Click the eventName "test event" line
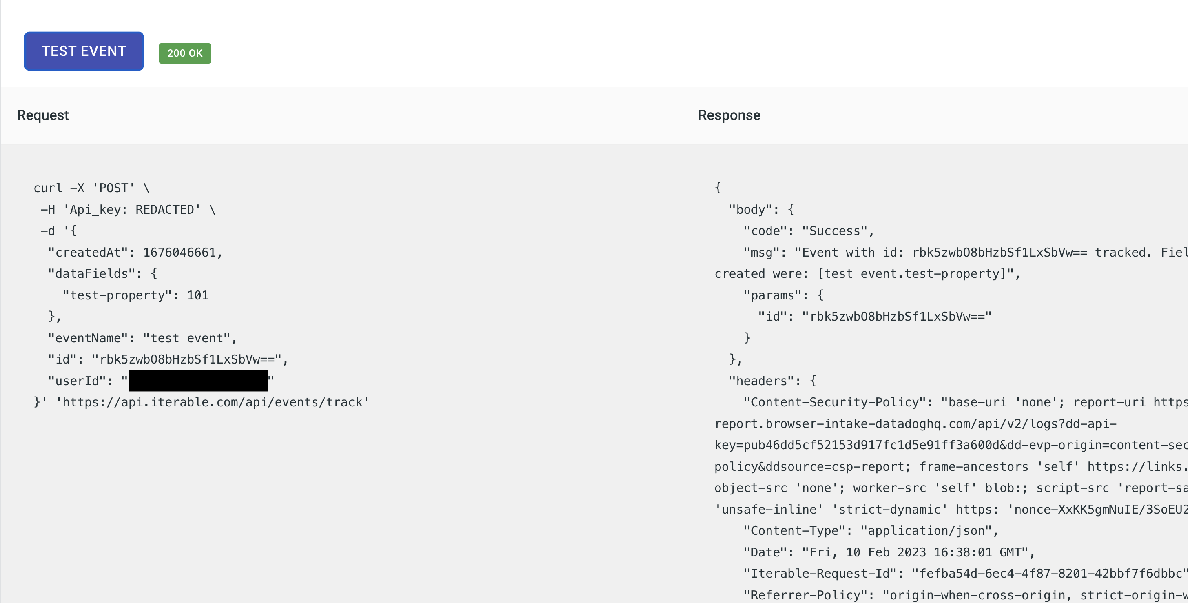 coord(142,338)
